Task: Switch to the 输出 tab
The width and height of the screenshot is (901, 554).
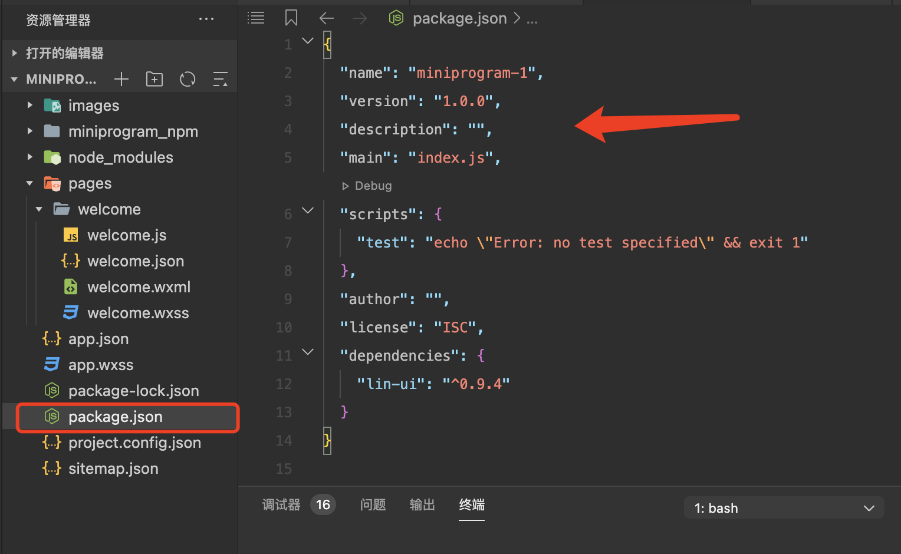Action: click(x=422, y=504)
